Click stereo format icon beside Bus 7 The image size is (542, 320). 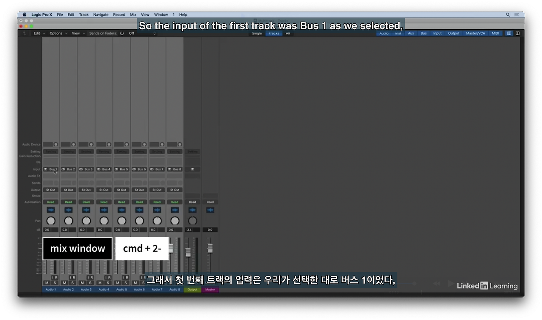pyautogui.click(x=152, y=169)
